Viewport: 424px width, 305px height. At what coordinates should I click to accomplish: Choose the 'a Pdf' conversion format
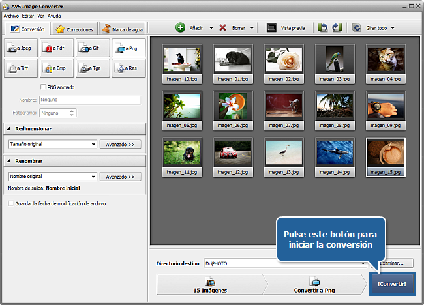coord(55,48)
